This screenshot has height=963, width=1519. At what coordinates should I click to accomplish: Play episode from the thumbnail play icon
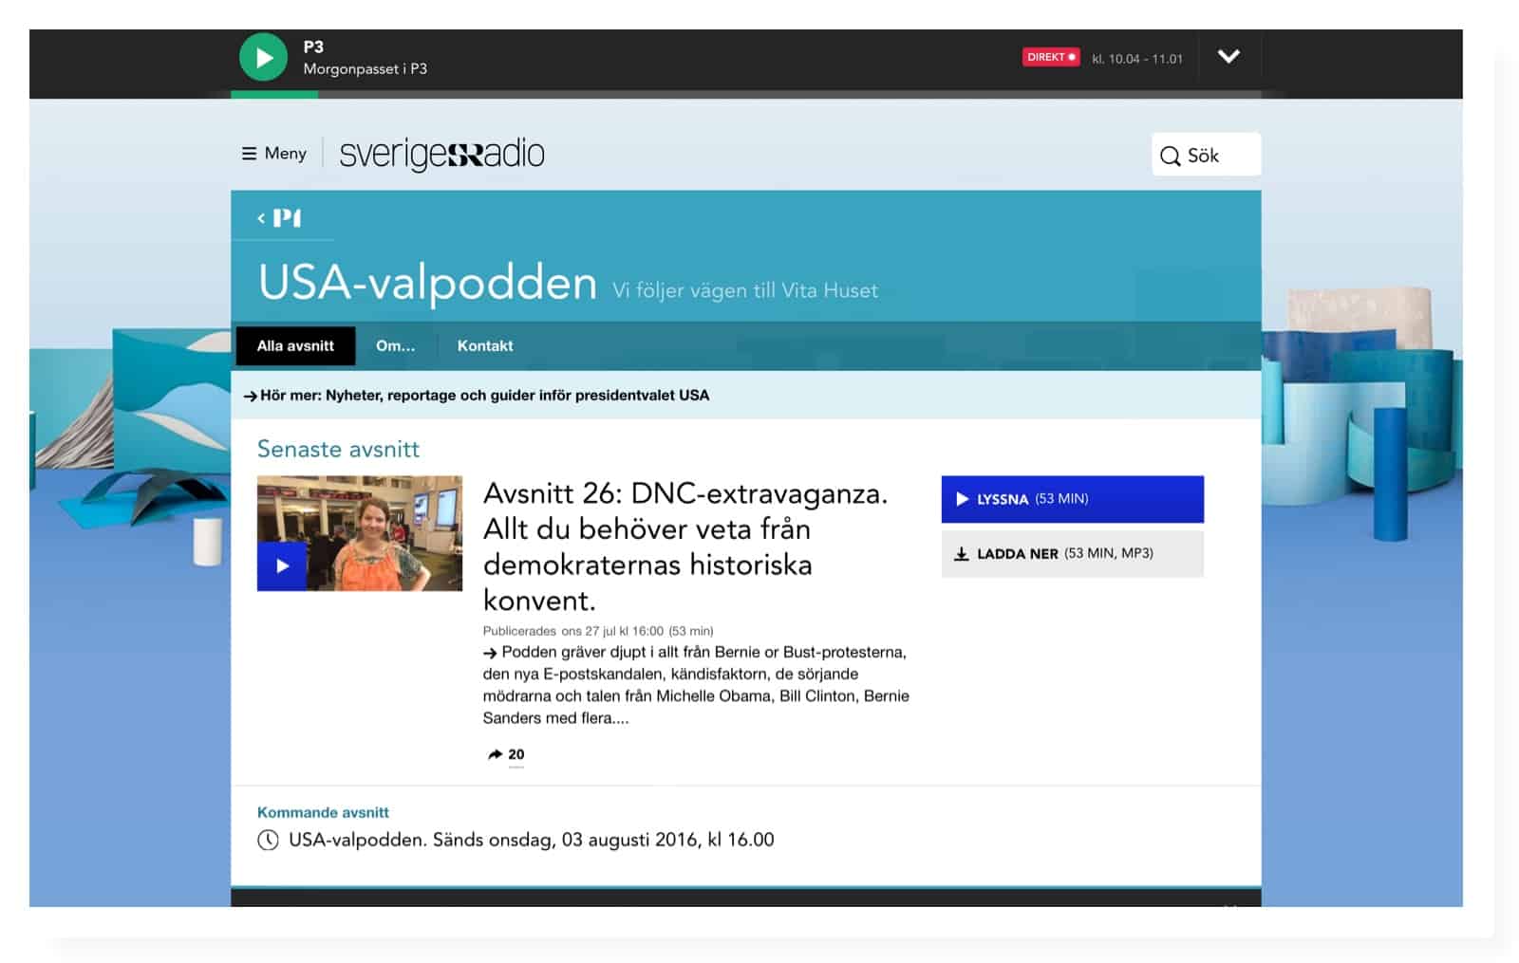tap(282, 565)
